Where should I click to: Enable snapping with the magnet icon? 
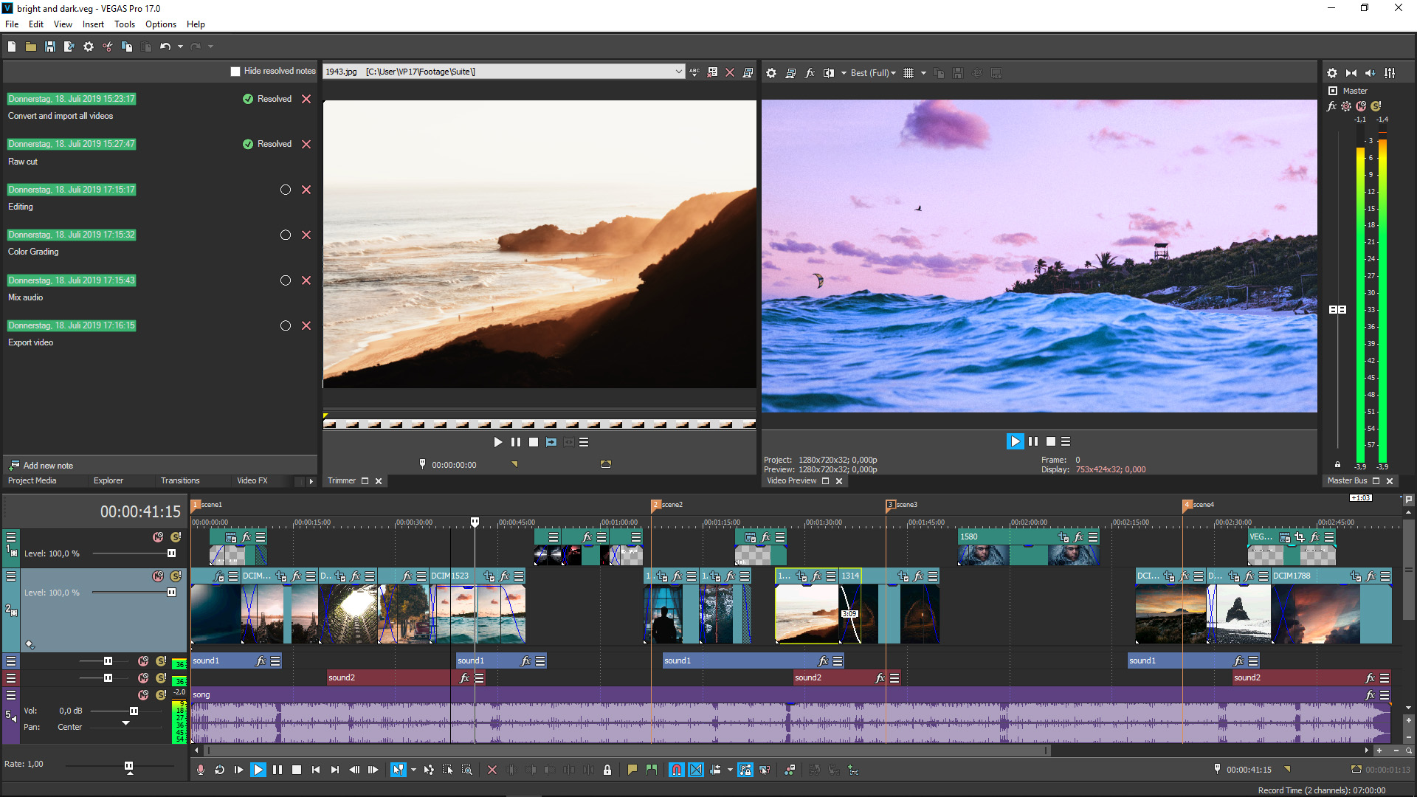676,770
